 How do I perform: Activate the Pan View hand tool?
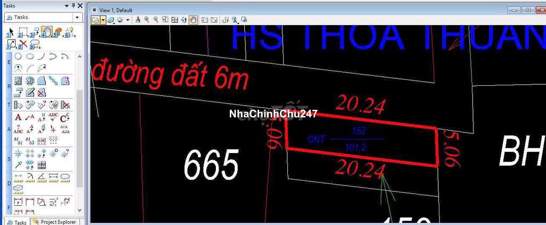click(x=193, y=20)
